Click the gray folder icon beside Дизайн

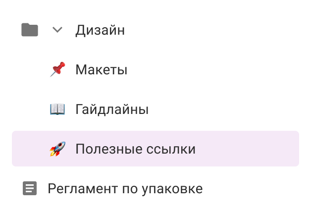(x=30, y=30)
